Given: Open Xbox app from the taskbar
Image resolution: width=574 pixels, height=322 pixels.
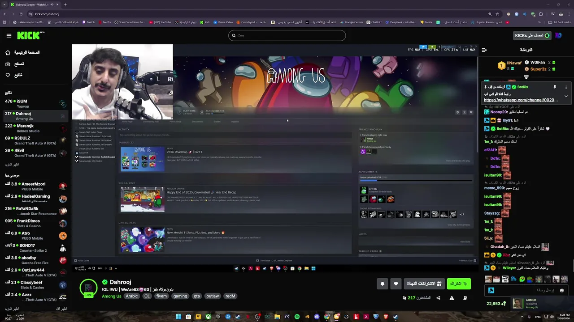Looking at the screenshot, I should tap(208, 317).
